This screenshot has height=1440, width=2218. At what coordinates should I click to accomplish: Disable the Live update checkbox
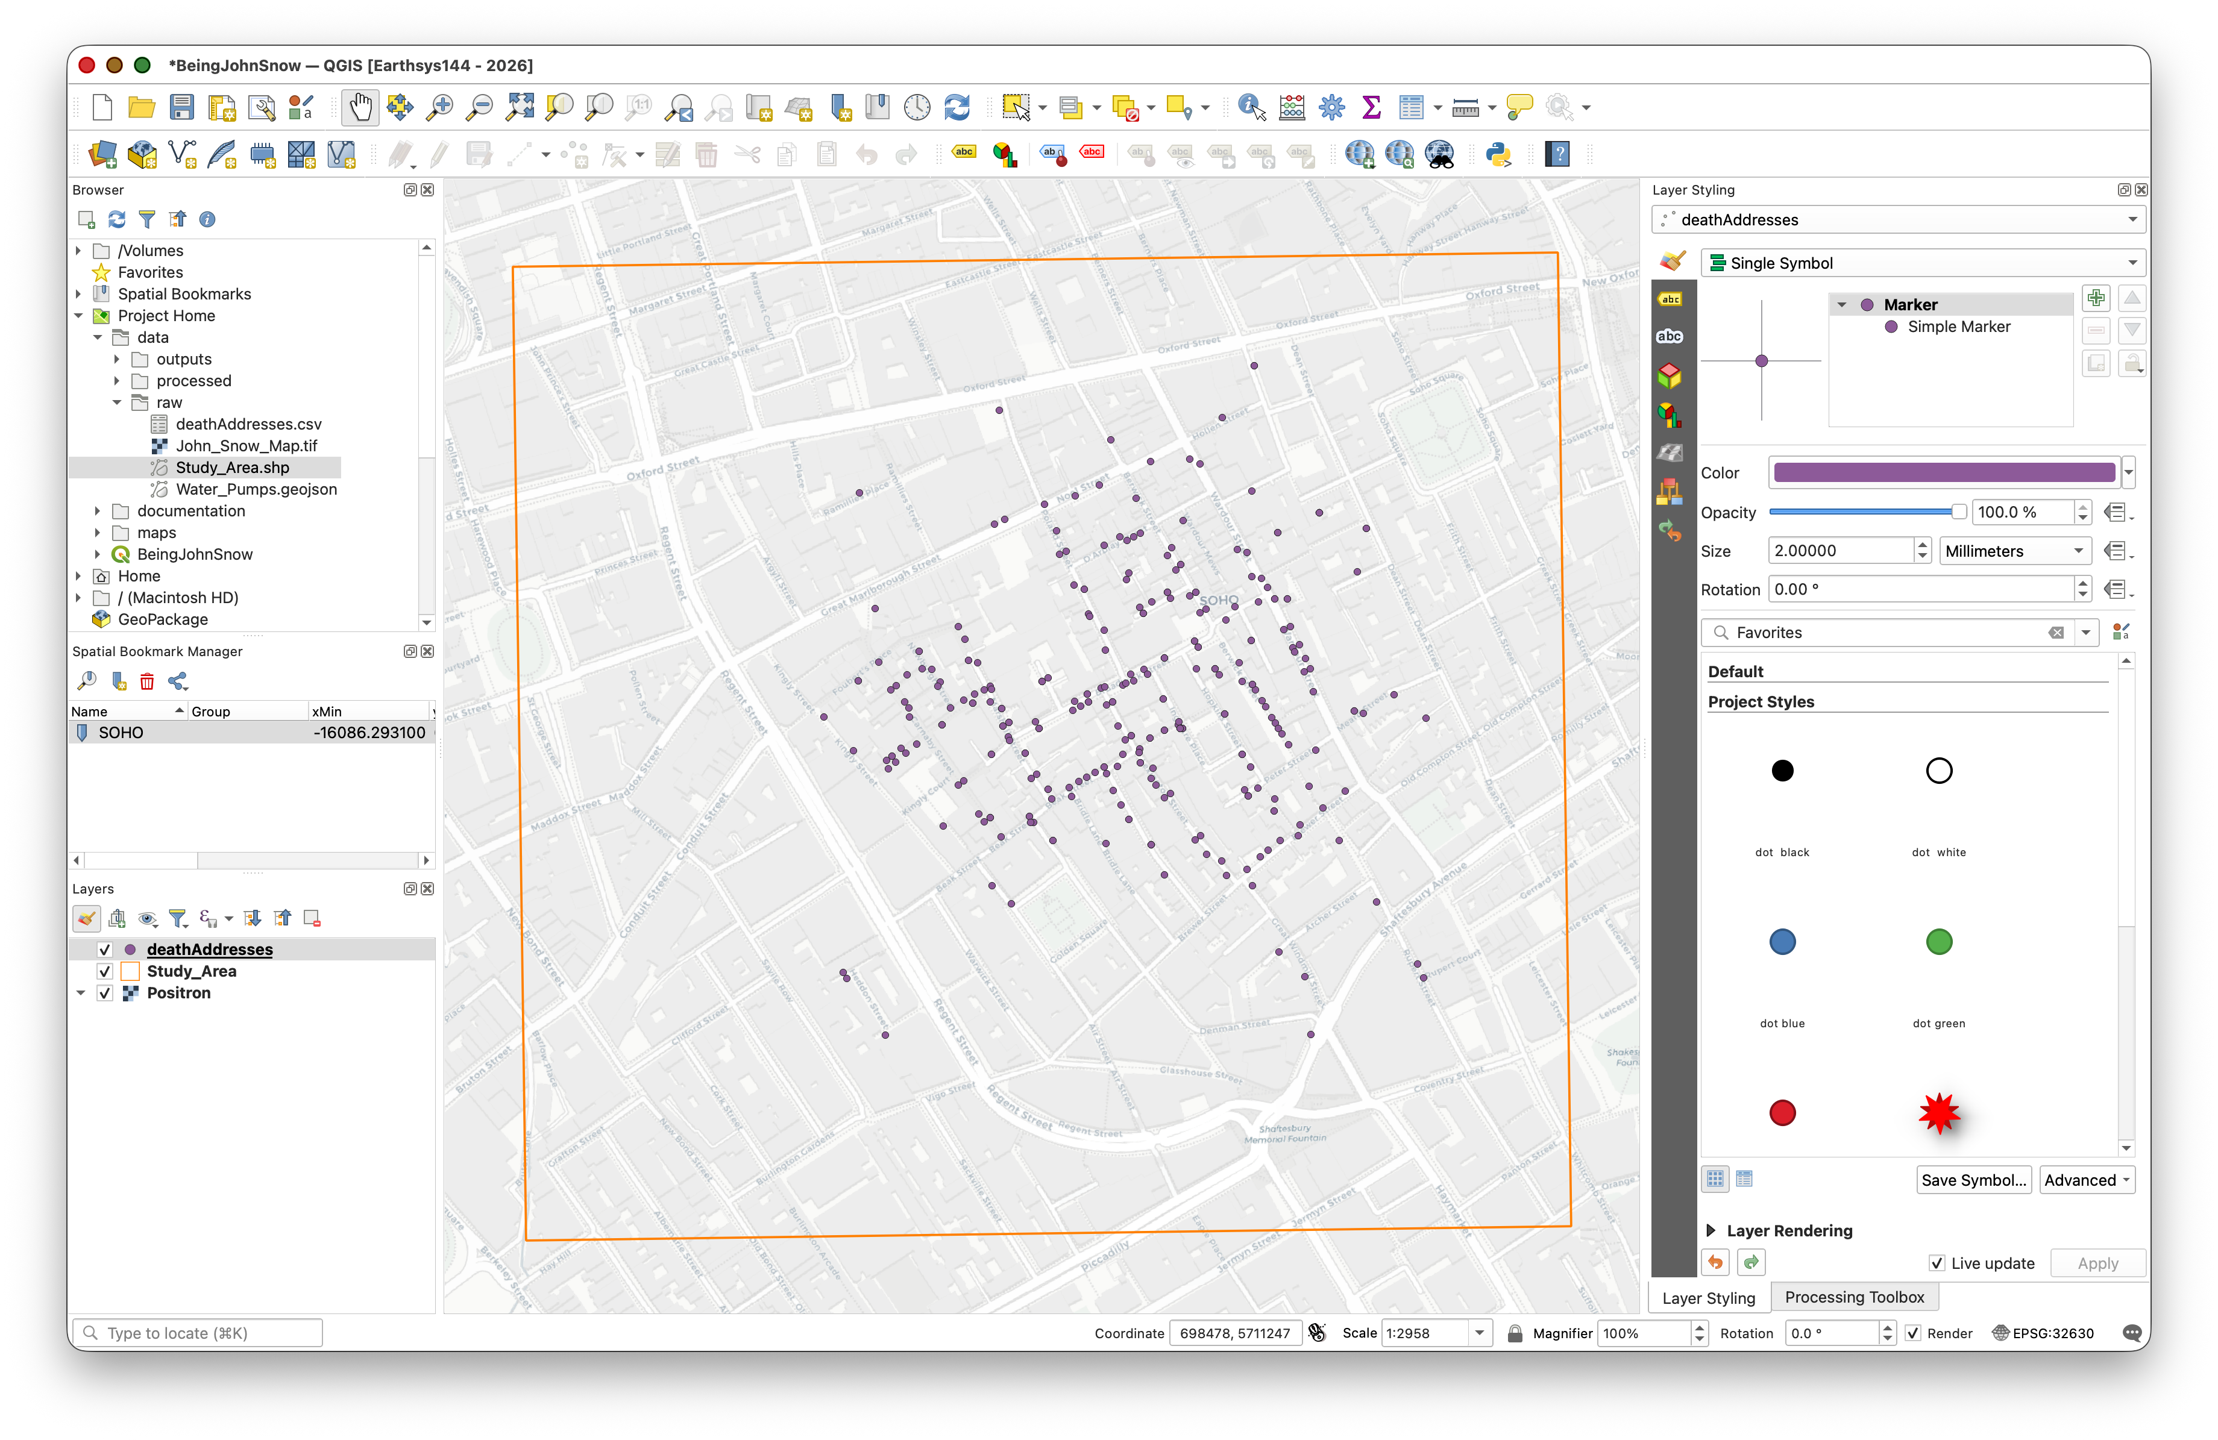1937,1263
